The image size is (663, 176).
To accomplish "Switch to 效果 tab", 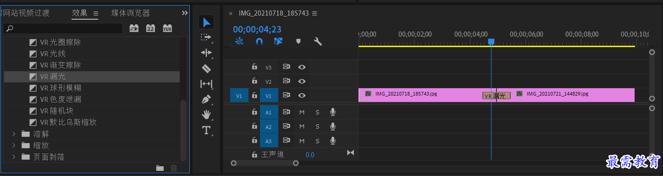I will coord(80,13).
